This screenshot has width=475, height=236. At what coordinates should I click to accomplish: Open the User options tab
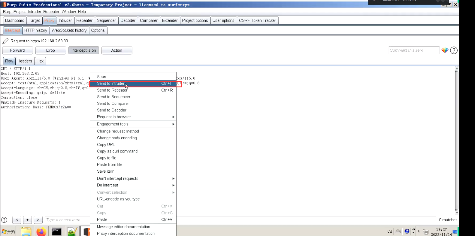[x=223, y=20]
